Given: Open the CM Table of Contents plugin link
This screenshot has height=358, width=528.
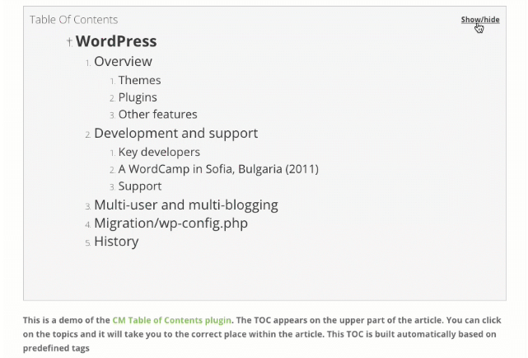Looking at the screenshot, I should (x=172, y=320).
